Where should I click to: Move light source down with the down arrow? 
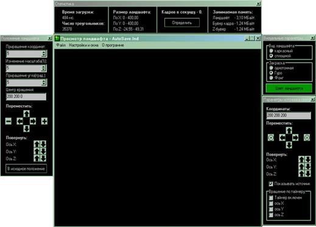(289, 145)
